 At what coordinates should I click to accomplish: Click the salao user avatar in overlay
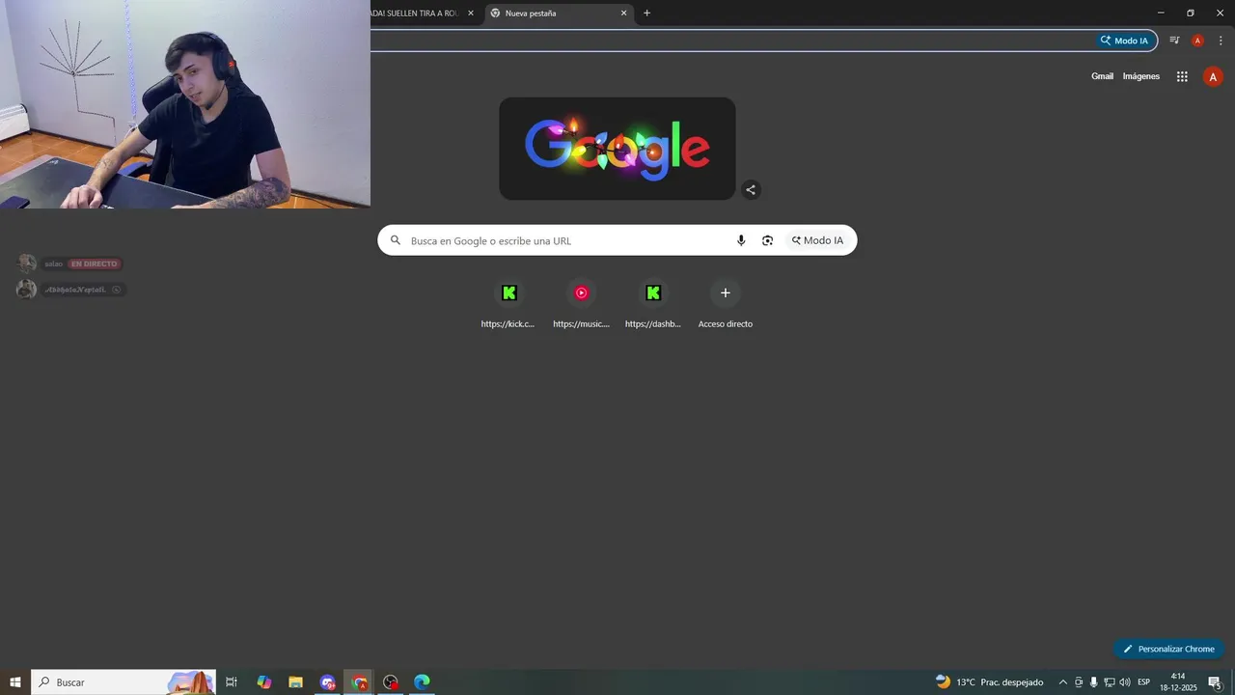tap(27, 264)
